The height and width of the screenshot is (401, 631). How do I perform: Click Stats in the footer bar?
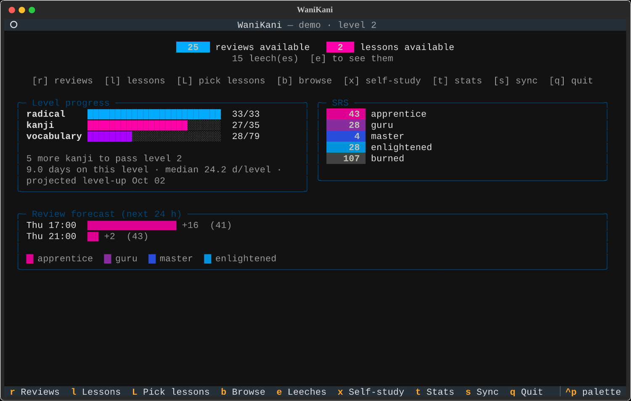(x=435, y=392)
